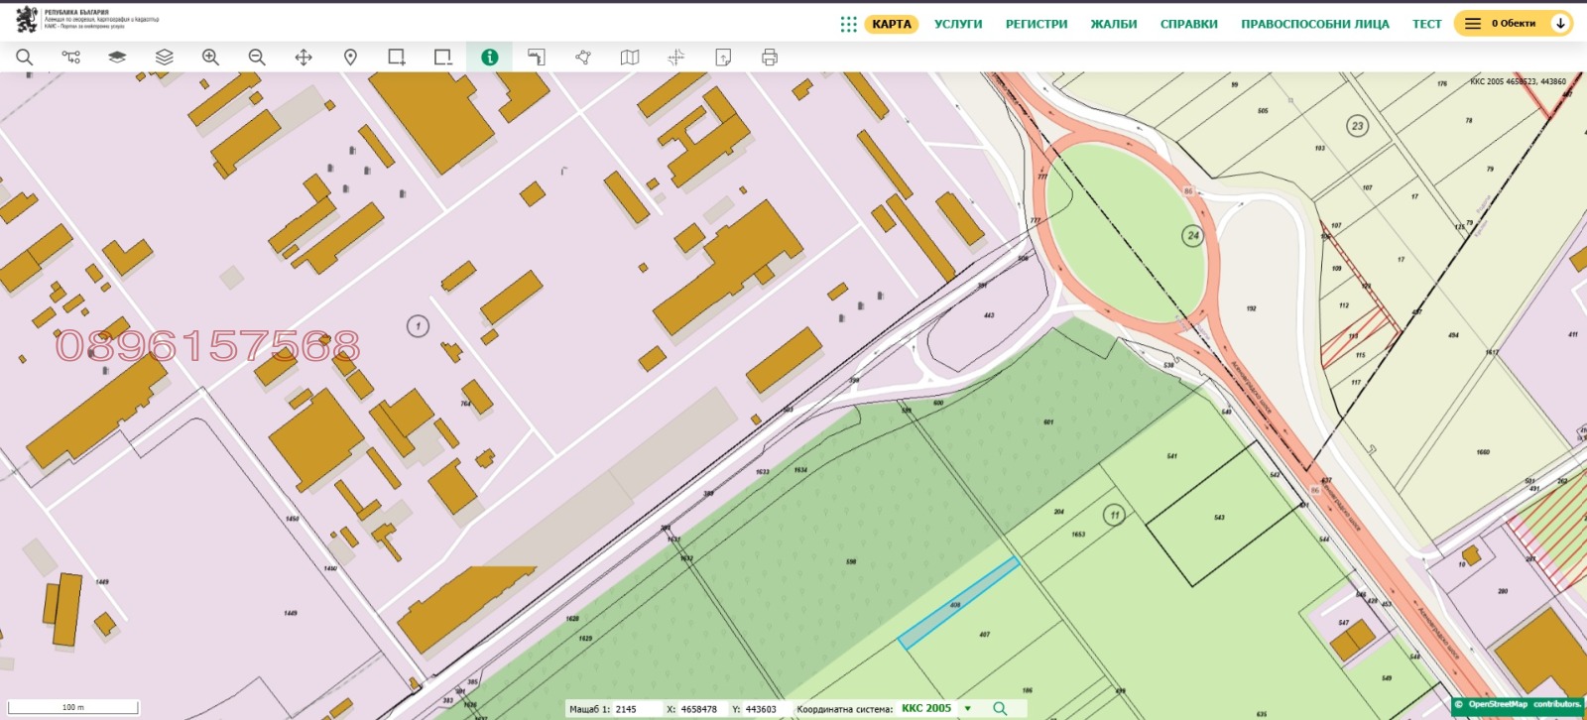Click parcel label 543 on the map
This screenshot has height=720, width=1587.
(1219, 517)
